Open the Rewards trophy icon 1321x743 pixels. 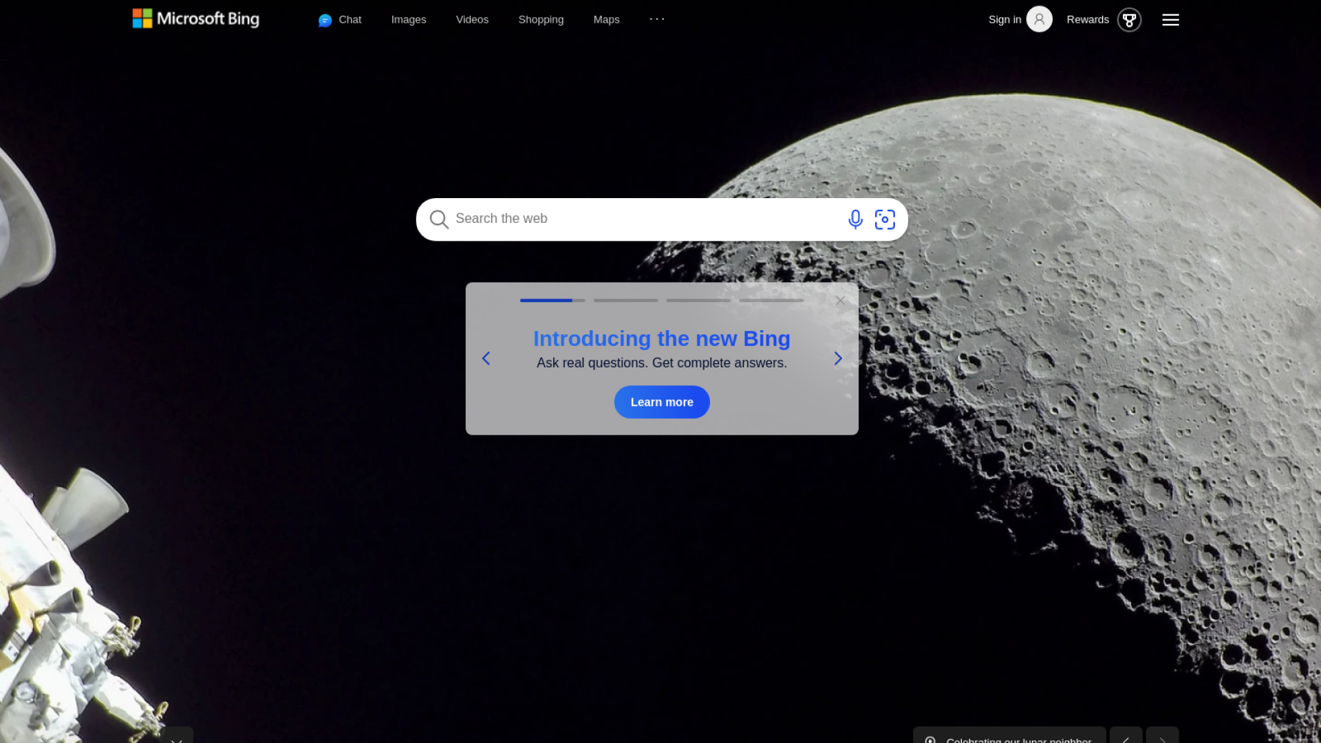1129,20
